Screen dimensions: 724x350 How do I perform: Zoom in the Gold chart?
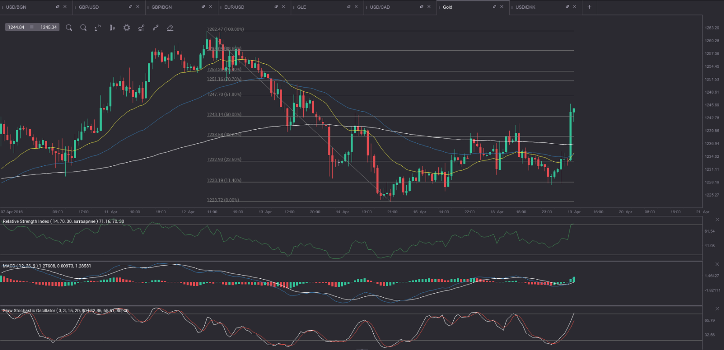coord(83,28)
